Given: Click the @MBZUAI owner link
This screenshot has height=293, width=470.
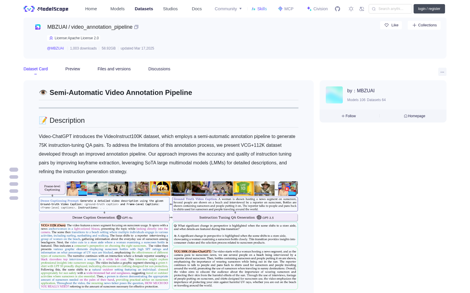Looking at the screenshot, I should [x=56, y=48].
